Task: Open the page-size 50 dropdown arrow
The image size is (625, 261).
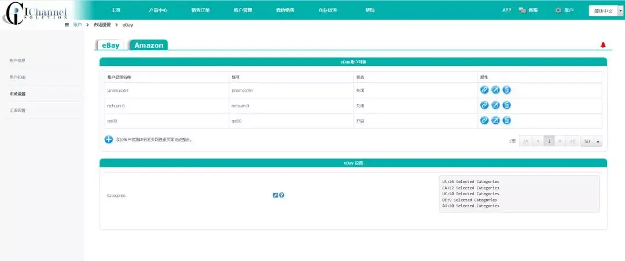Action: [x=598, y=141]
